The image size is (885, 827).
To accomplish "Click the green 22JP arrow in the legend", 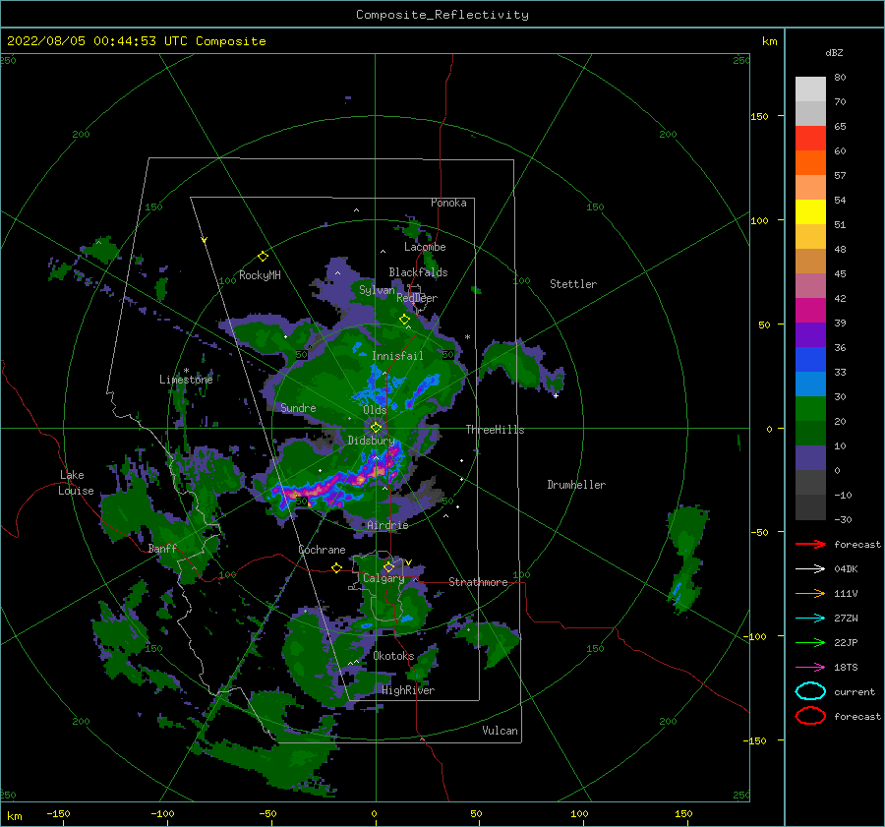I will [810, 642].
